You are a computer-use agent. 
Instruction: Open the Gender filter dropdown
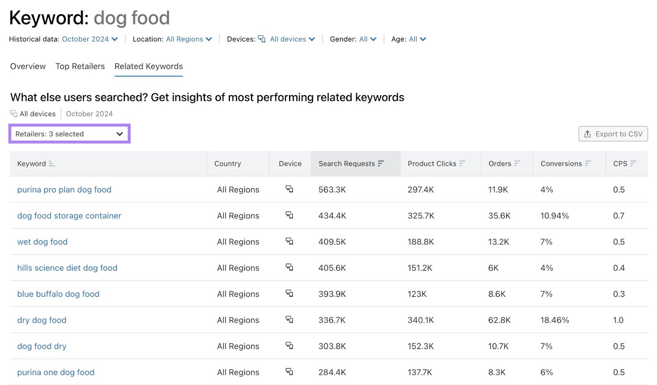pyautogui.click(x=368, y=39)
